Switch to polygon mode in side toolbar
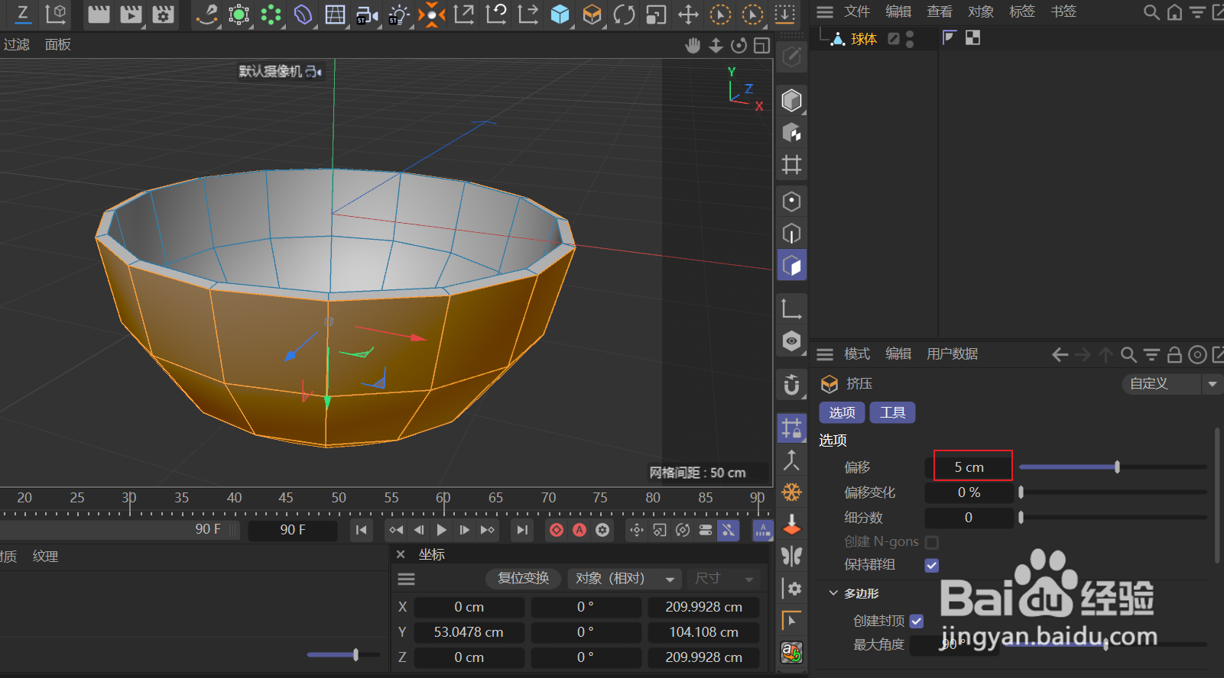The height and width of the screenshot is (678, 1224). coord(791,266)
